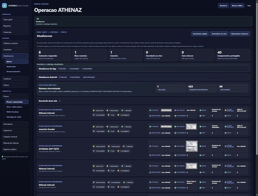
Task: Open Heartbeat in the sidebar
Action: [15, 50]
